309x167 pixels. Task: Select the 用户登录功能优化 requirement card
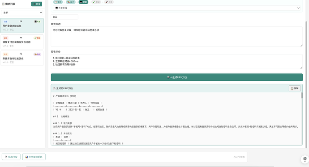click(x=22, y=25)
